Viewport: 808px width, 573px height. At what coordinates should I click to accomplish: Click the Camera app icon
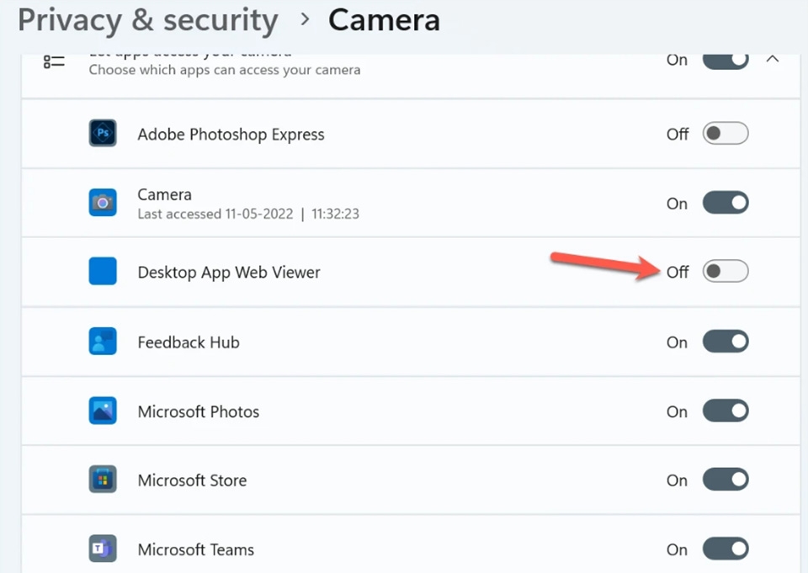click(x=102, y=202)
